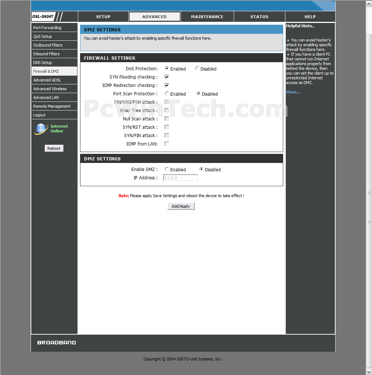Select Enable DMZ Disabled radio button

click(201, 169)
